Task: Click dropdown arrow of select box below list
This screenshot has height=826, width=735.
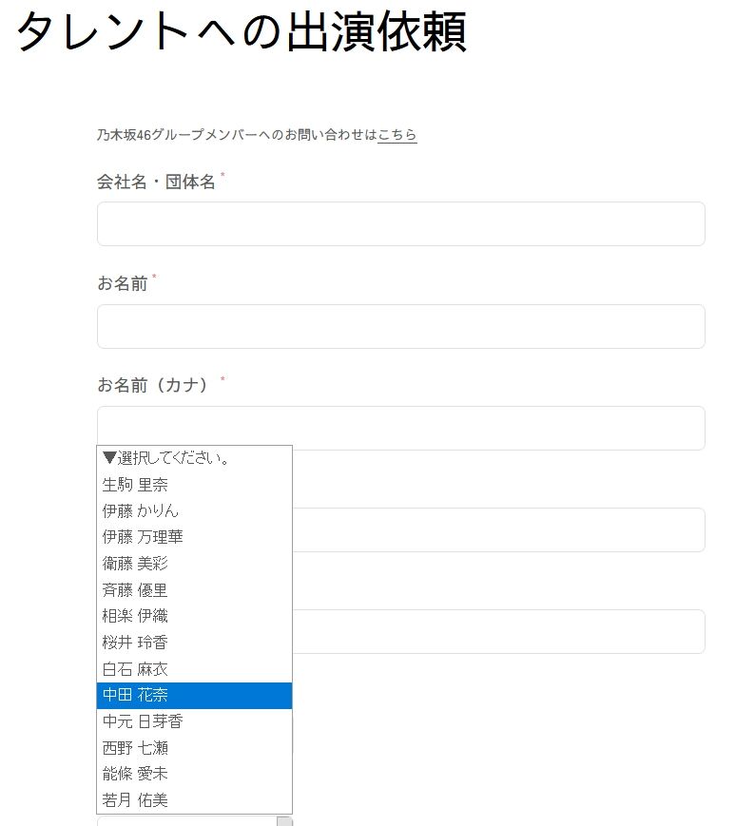Action: pos(284,821)
